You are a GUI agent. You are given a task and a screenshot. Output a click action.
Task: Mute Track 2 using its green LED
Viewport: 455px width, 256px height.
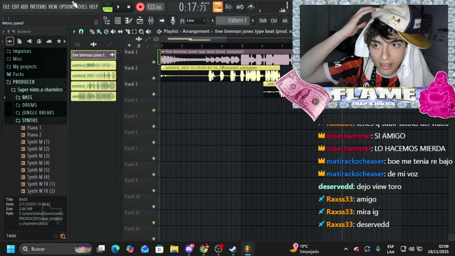click(154, 78)
